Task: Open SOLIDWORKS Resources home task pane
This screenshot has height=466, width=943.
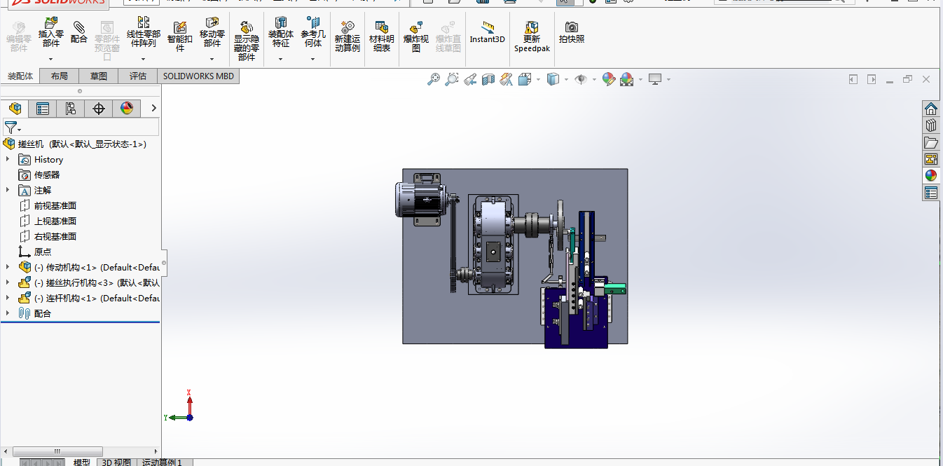Action: 931,109
